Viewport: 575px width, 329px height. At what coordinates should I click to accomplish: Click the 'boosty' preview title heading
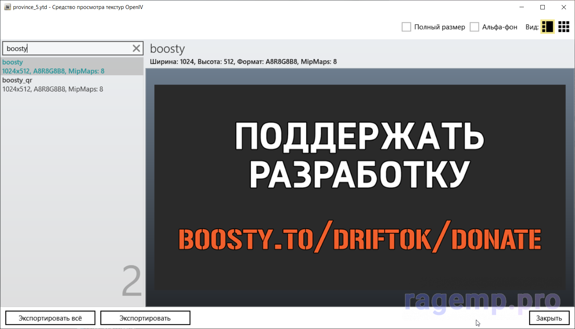pos(167,49)
